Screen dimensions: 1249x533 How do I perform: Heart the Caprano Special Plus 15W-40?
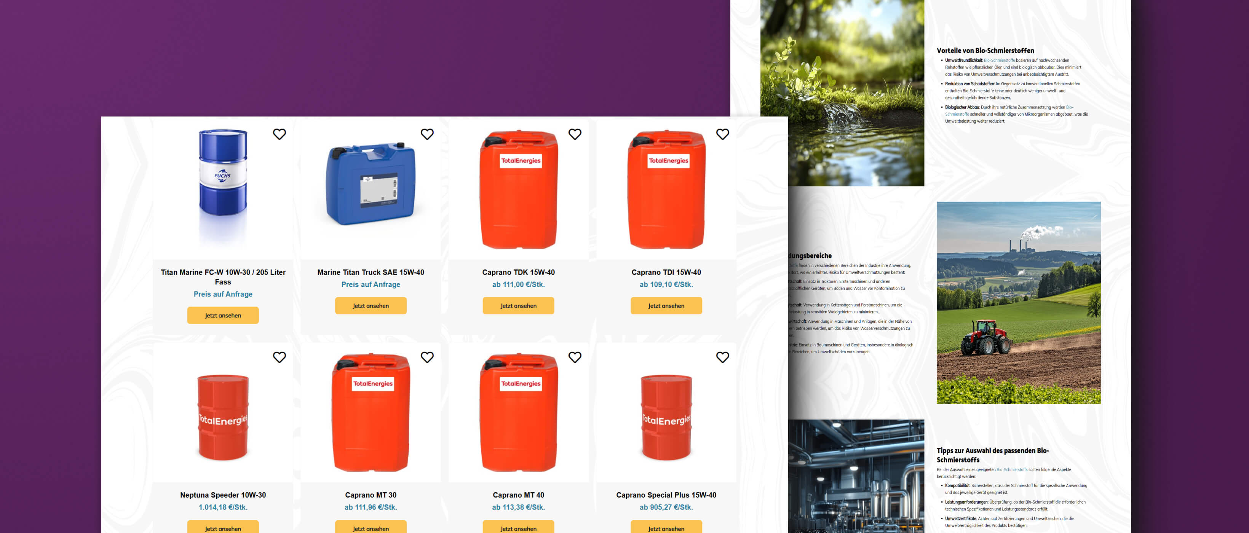(x=722, y=357)
